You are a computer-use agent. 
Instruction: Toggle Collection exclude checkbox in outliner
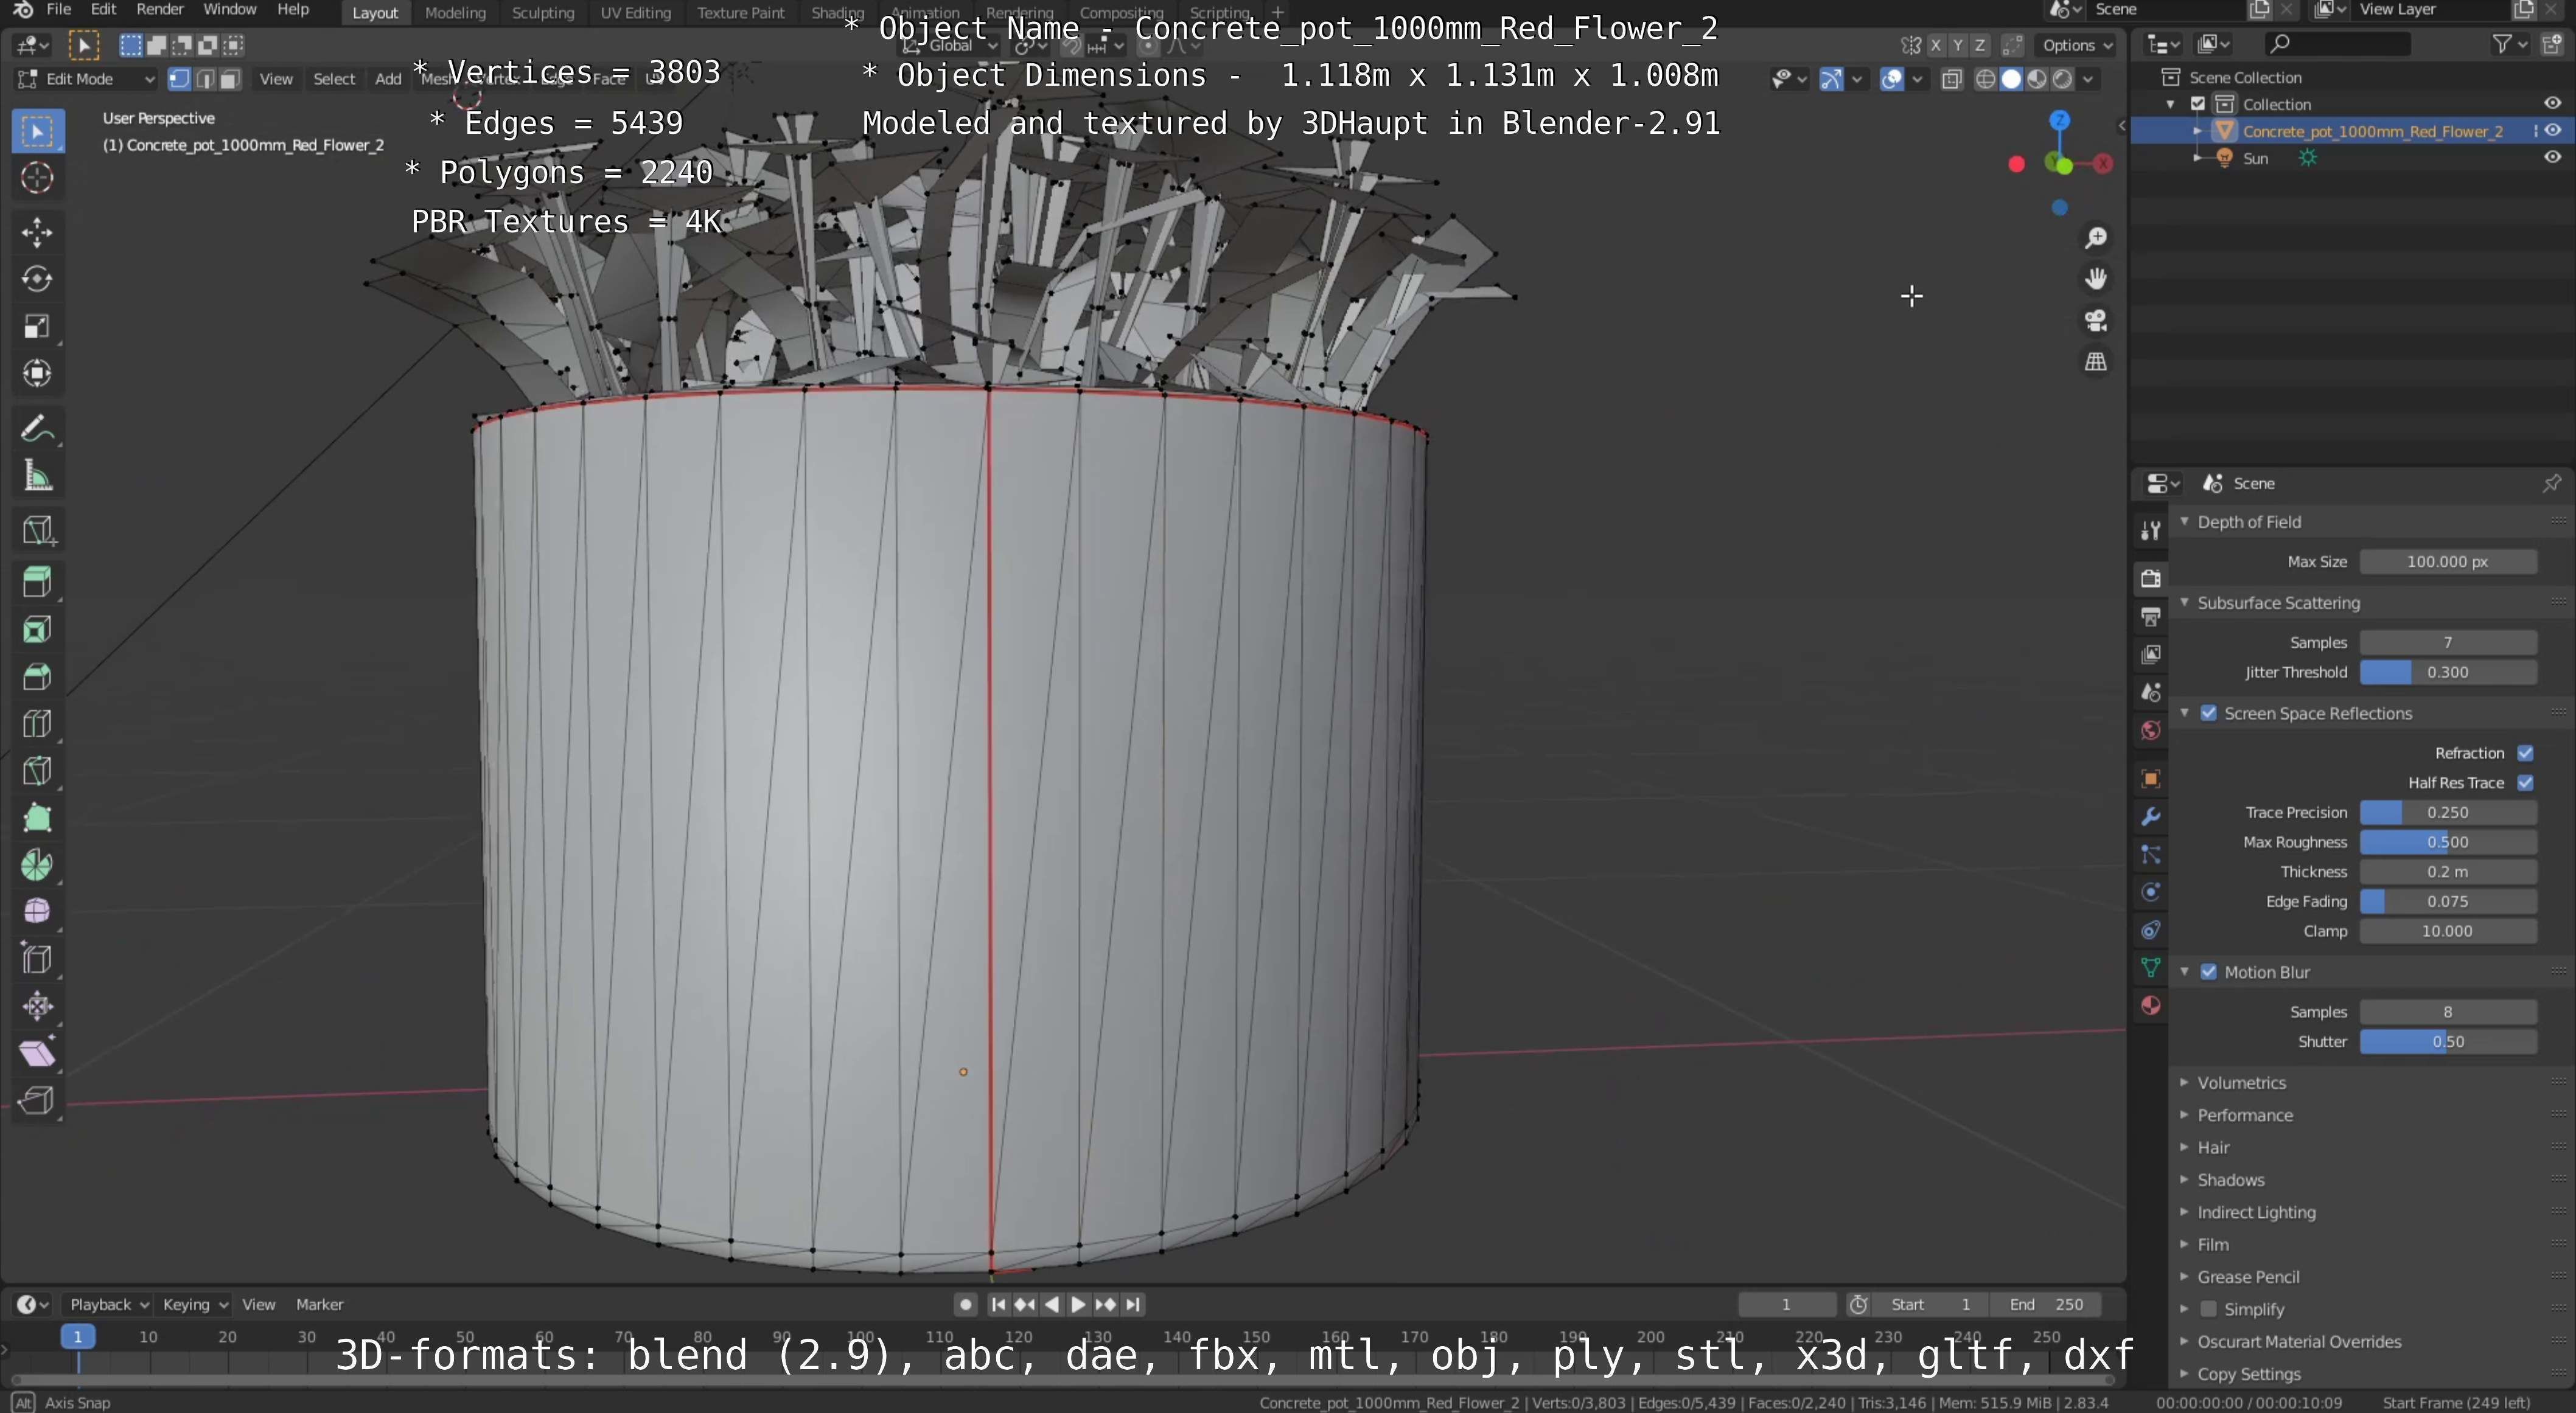coord(2198,104)
